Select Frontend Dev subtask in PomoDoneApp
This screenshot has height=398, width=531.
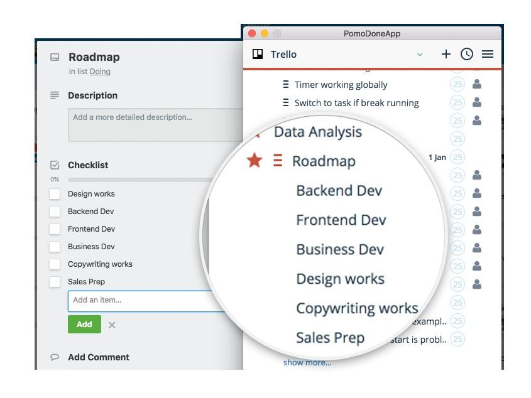tap(341, 220)
